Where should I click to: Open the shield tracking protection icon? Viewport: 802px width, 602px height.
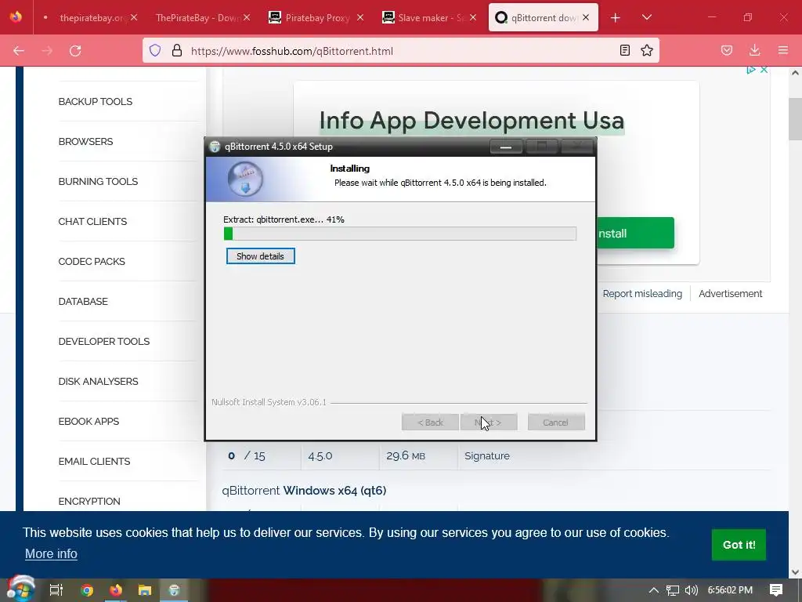pyautogui.click(x=155, y=50)
